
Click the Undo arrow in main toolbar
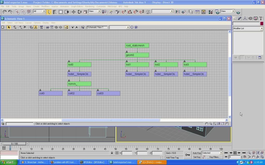(x=4, y=12)
